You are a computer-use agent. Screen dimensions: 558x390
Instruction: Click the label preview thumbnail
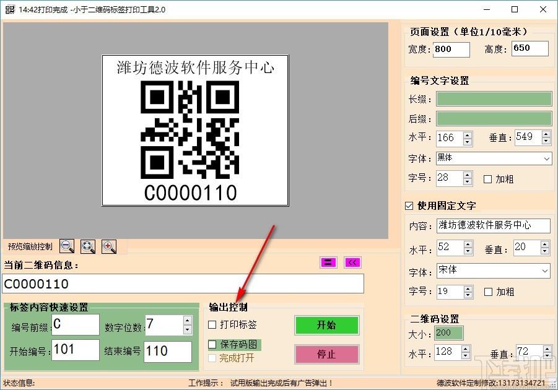coord(195,131)
